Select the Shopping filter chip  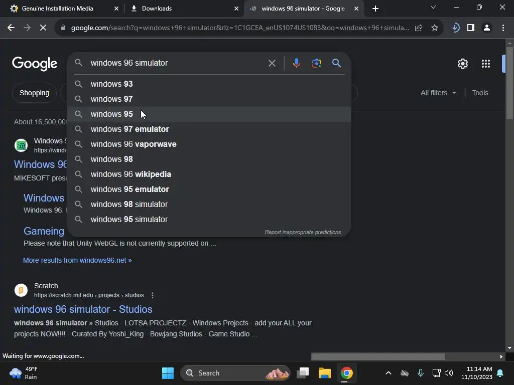[35, 93]
